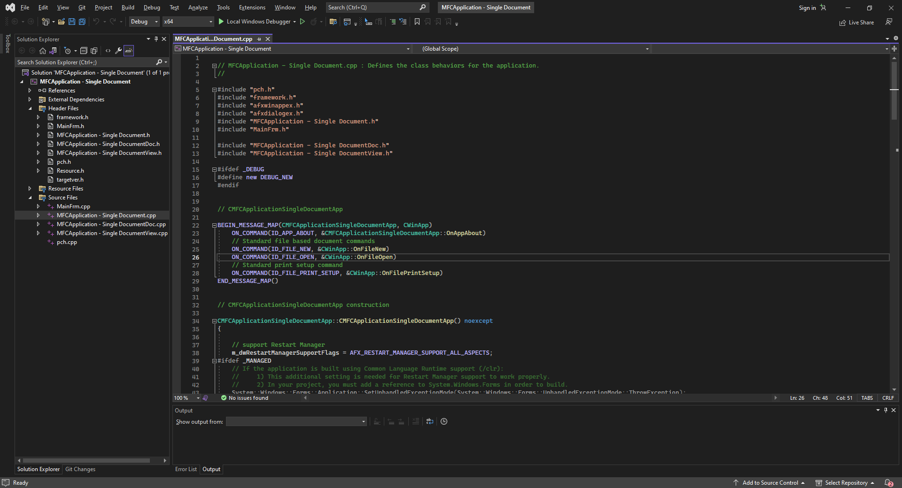Click the No issues found indicator

pyautogui.click(x=244, y=398)
